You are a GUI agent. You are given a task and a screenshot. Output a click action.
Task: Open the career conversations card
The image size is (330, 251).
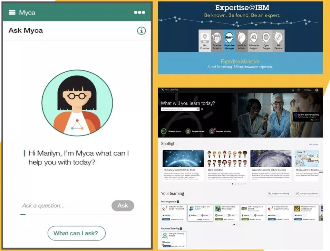(307, 116)
